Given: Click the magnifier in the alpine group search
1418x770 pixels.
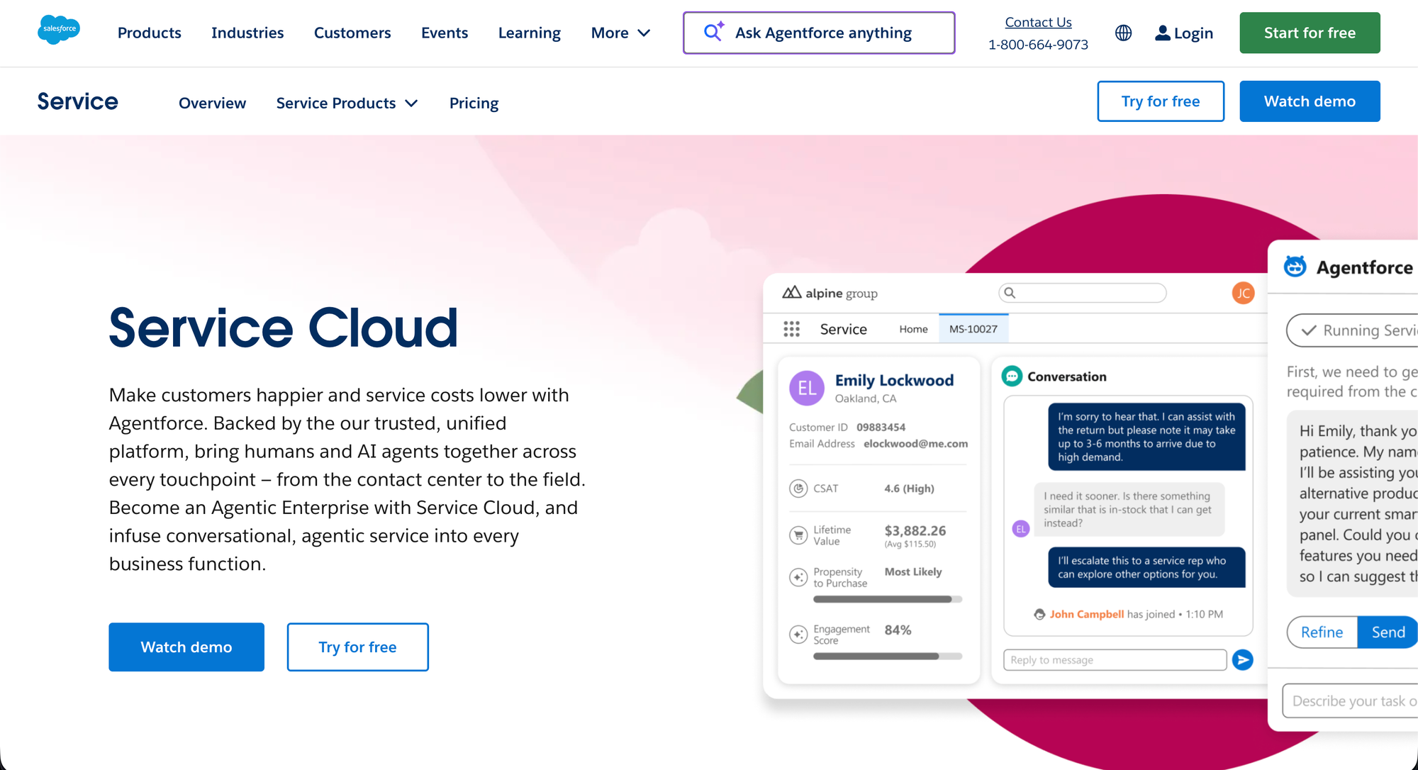Looking at the screenshot, I should pos(1010,293).
